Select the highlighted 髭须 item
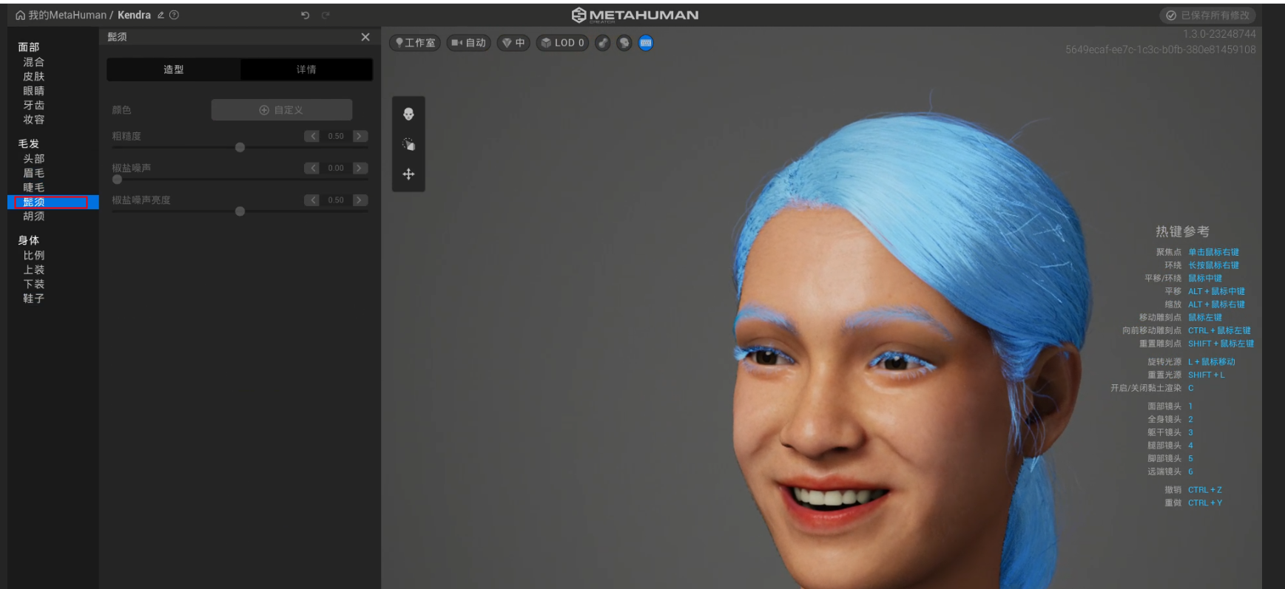The height and width of the screenshot is (589, 1285). pos(53,202)
